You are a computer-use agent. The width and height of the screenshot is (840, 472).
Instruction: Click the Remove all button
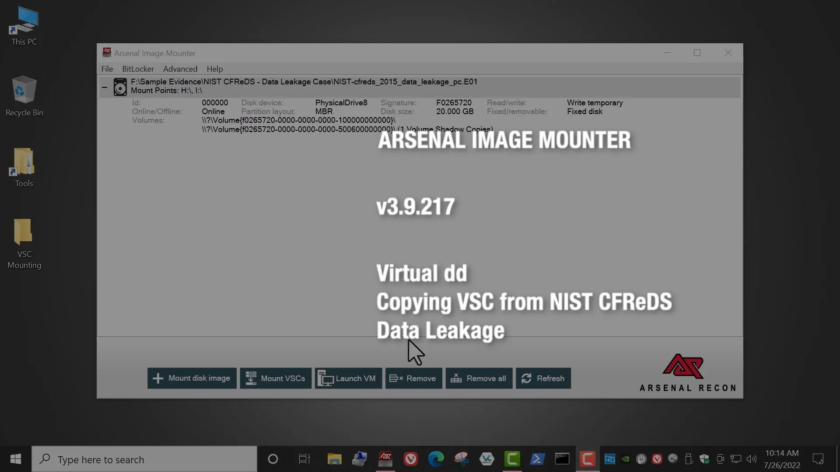tap(479, 378)
